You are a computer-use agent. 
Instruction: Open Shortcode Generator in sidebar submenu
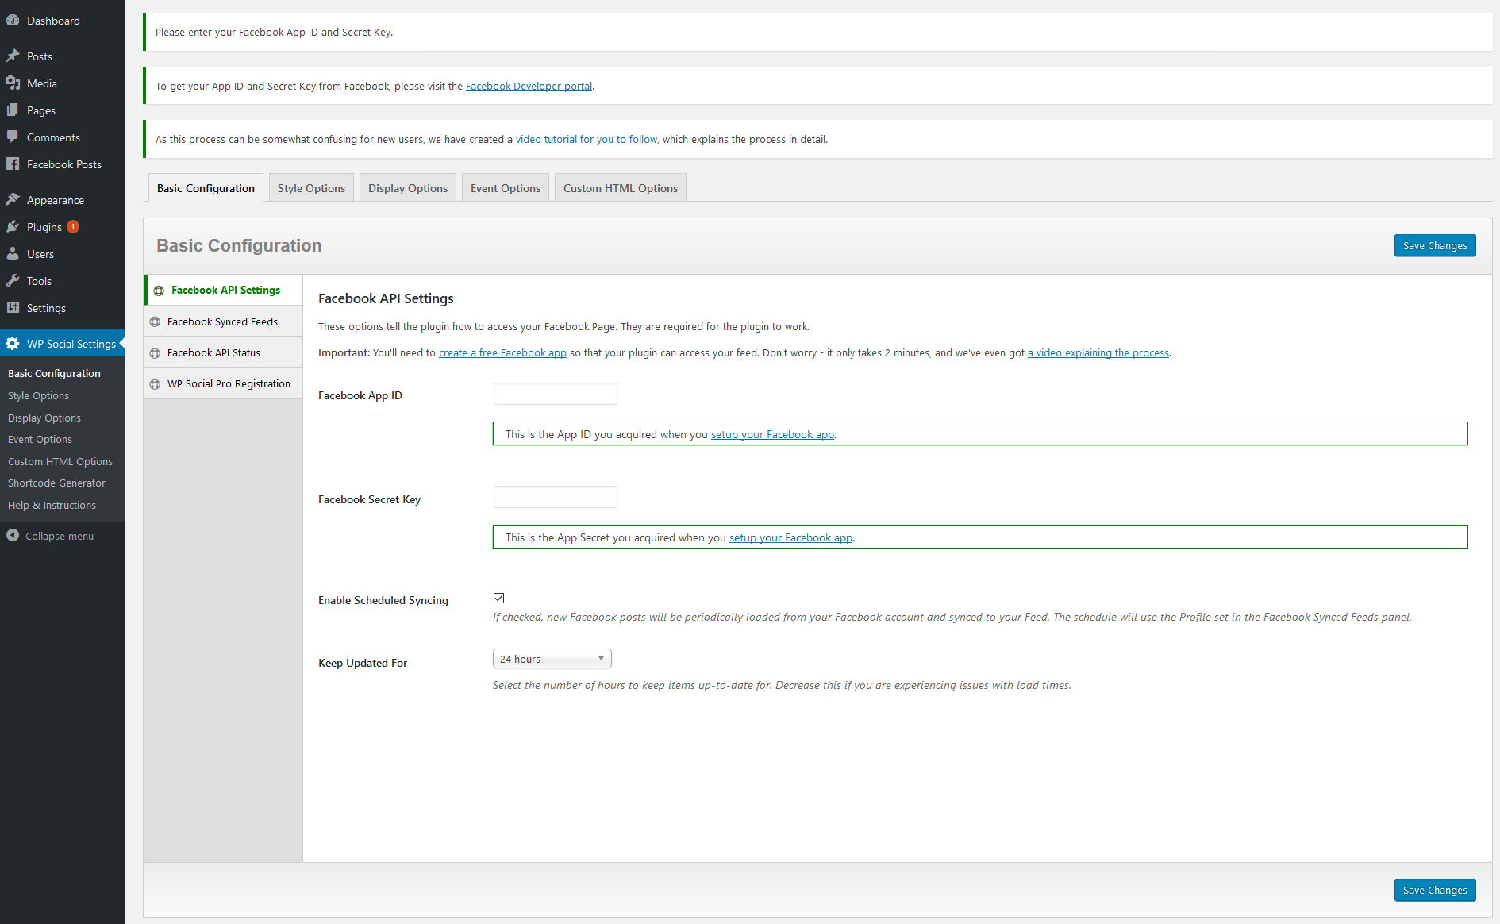click(x=56, y=483)
